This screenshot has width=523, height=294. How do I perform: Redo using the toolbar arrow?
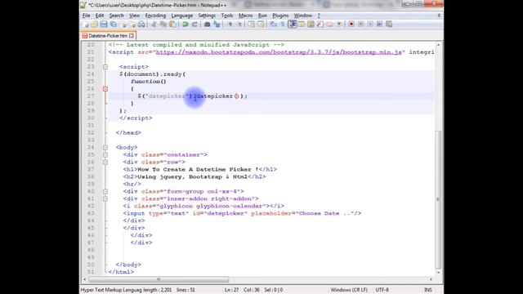[194, 24]
